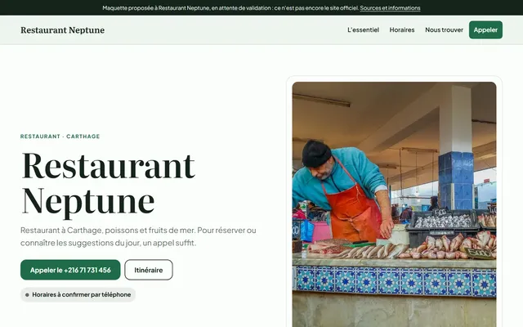Open the Itinéraire button
This screenshot has width=523, height=327.
149,270
